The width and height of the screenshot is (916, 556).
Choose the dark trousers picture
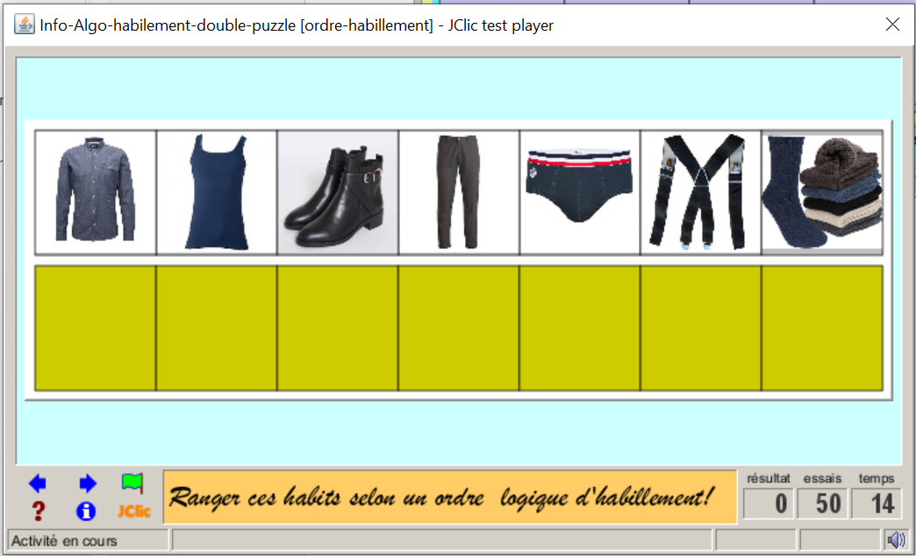tap(459, 192)
